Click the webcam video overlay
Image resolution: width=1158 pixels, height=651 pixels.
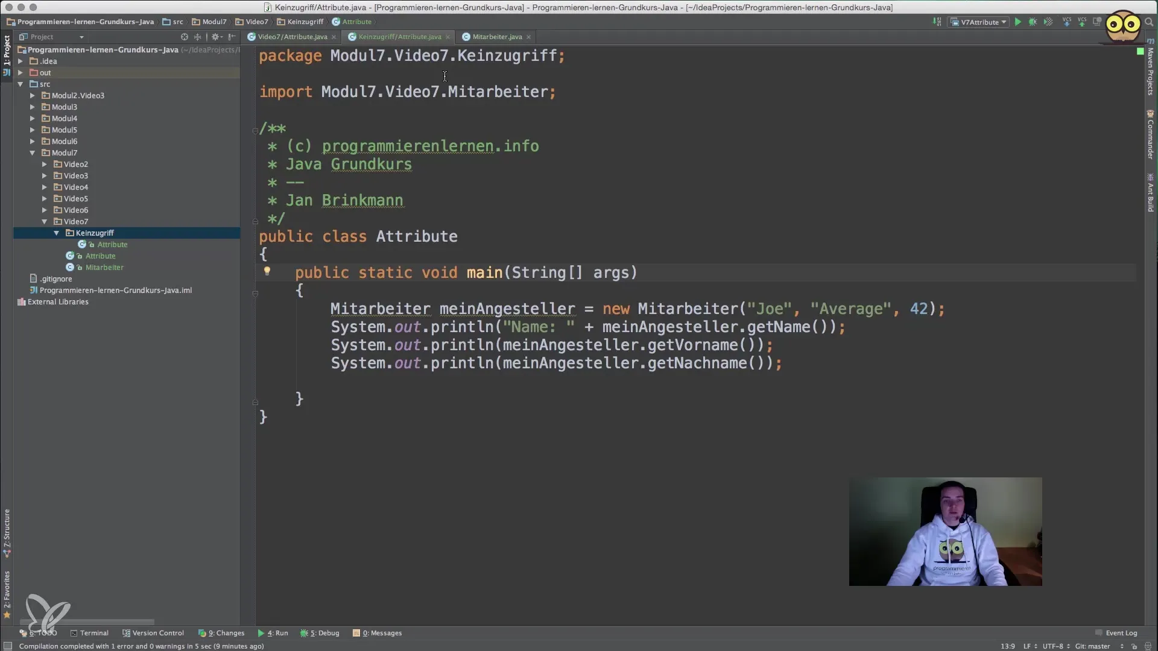[945, 532]
